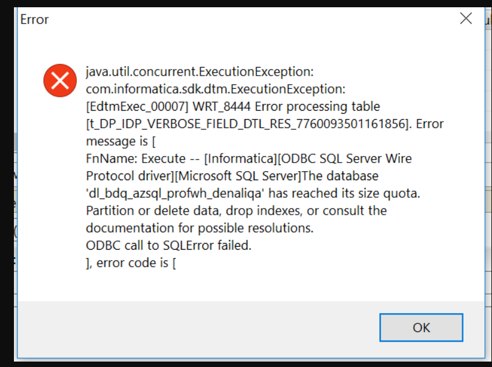Click the 'dl_bdq_azsql_profwh_denaliqa' database name
Screen dimensions: 492x367
point(175,193)
